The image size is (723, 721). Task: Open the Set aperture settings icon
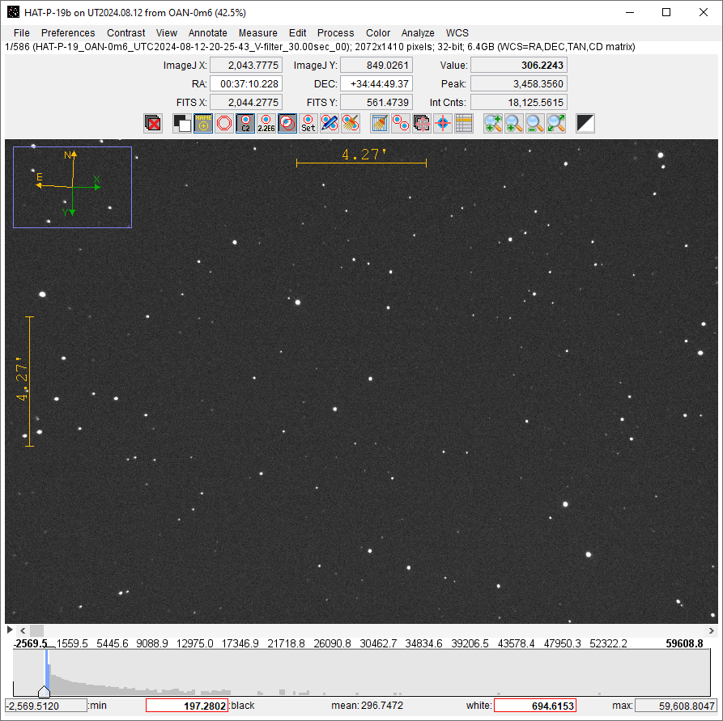[308, 123]
